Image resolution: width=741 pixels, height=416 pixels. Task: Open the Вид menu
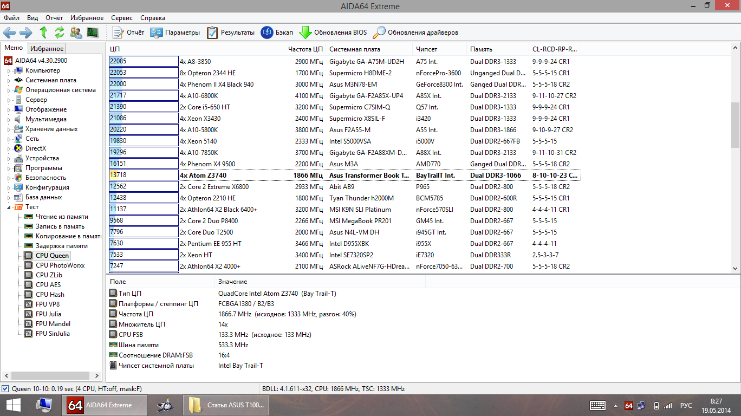32,18
